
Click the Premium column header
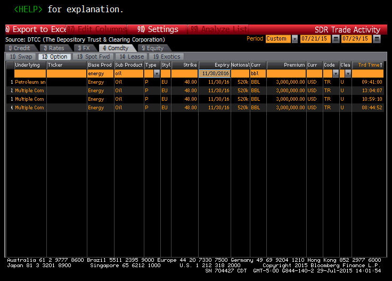[x=286, y=65]
